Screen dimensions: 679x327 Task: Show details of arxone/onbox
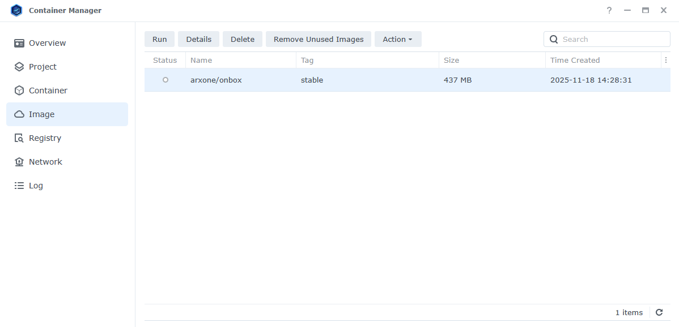(x=198, y=39)
